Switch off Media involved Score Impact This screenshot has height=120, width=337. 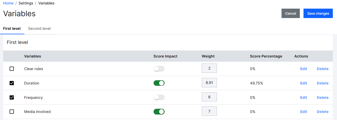[159, 112]
